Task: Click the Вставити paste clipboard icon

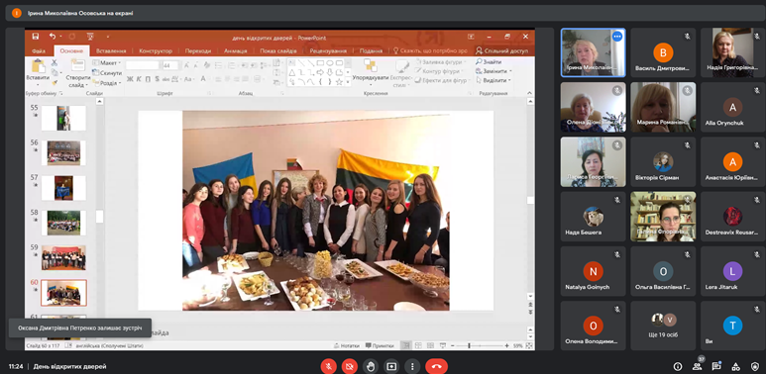Action: click(38, 66)
